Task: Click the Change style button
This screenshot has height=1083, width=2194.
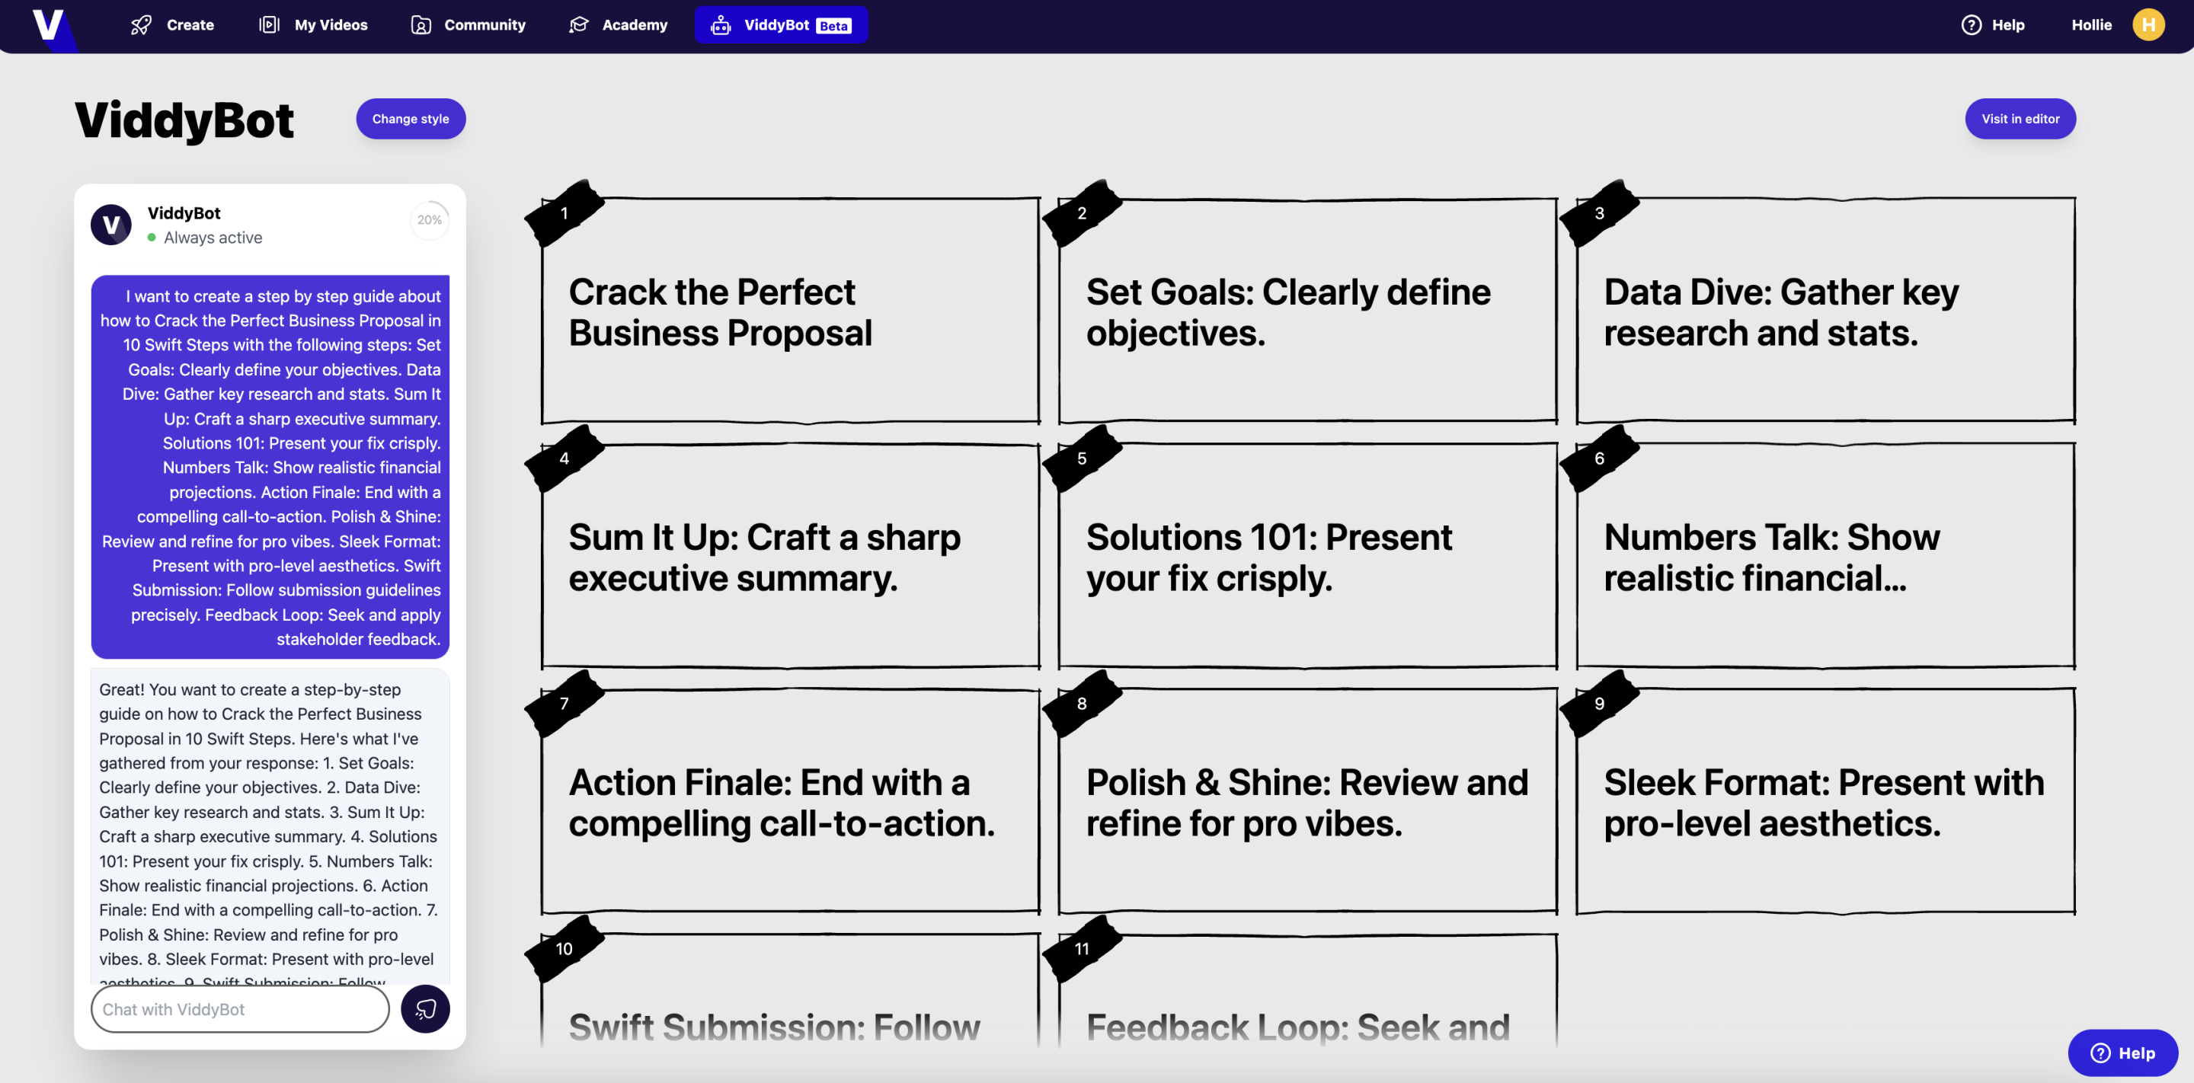Action: pyautogui.click(x=411, y=118)
